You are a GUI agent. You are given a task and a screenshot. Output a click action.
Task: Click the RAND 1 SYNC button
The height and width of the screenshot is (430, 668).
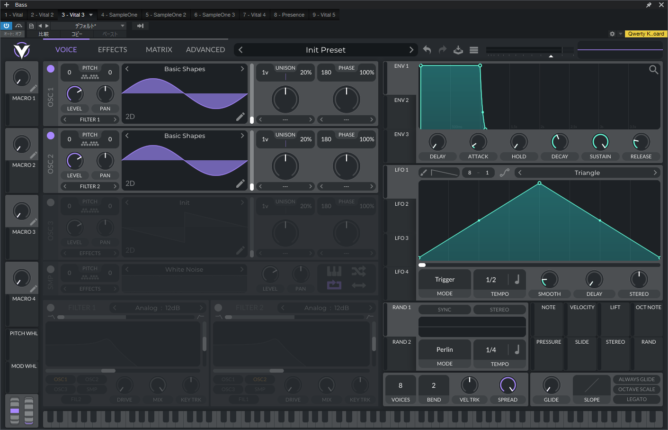(x=445, y=310)
